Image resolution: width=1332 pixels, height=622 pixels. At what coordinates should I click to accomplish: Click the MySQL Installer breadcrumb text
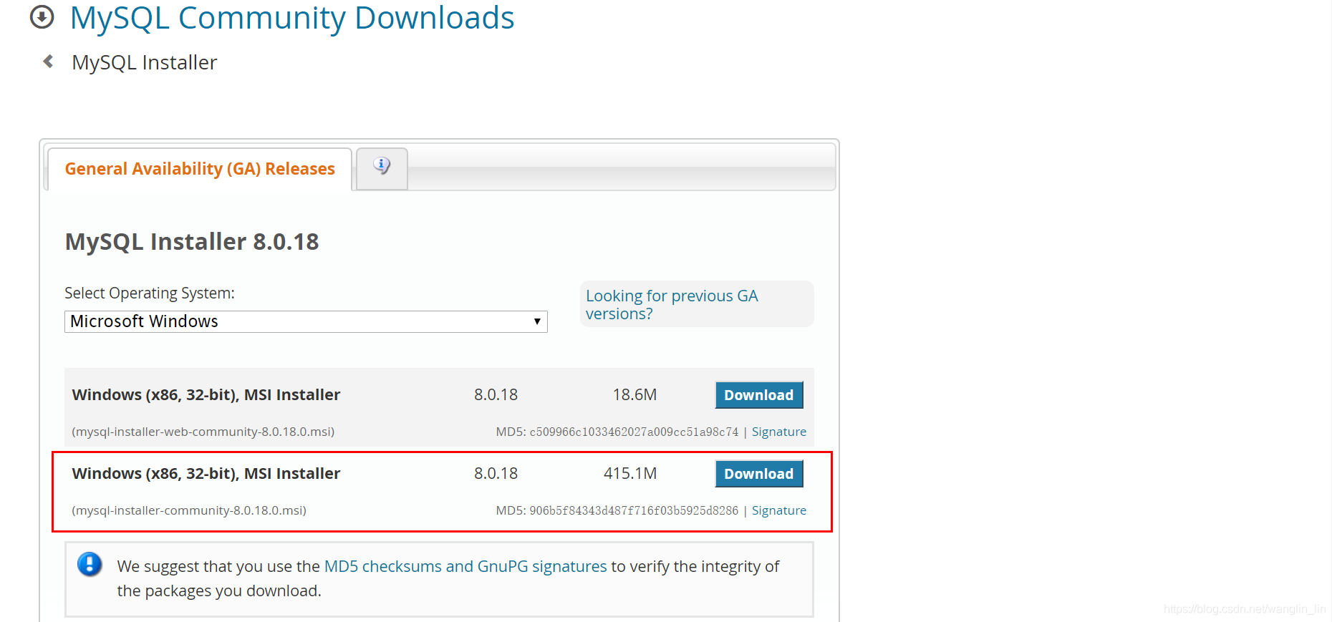pos(145,62)
